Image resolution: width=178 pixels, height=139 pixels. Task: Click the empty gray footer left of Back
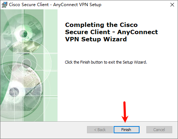pyautogui.click(x=44, y=130)
